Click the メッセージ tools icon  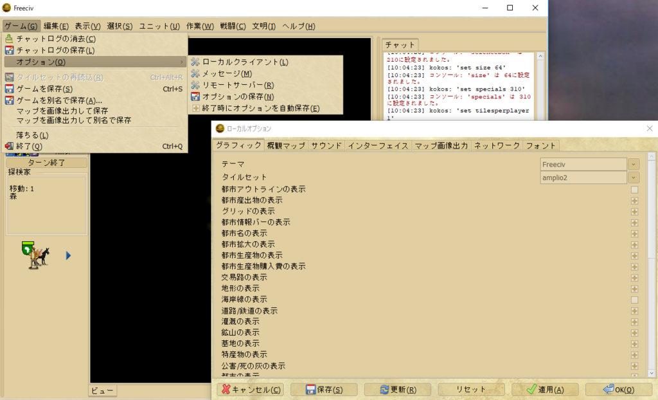pos(195,73)
